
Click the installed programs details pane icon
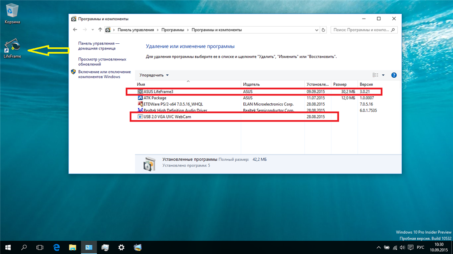[x=149, y=164]
